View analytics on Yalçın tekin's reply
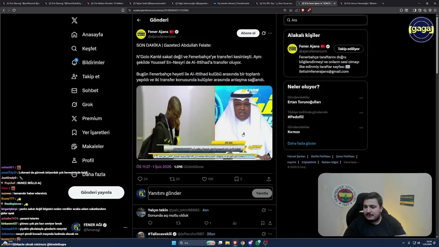Image resolution: width=439 pixels, height=247 pixels. (235, 223)
